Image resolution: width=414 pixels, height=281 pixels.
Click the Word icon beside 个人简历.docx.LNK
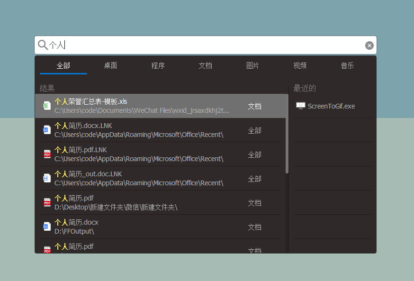coord(46,129)
